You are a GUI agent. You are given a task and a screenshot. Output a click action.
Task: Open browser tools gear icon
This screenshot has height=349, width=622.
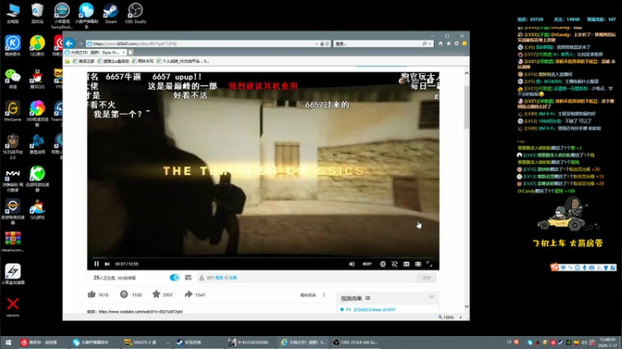click(457, 43)
